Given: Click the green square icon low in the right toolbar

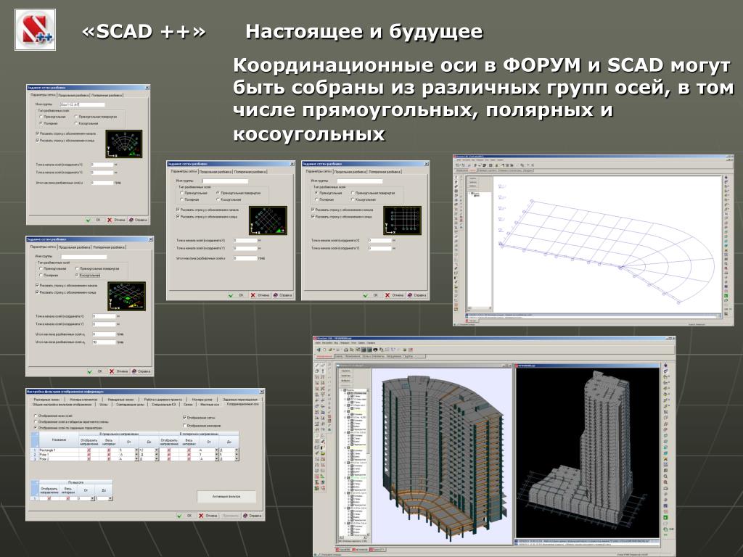Looking at the screenshot, I should [x=665, y=517].
